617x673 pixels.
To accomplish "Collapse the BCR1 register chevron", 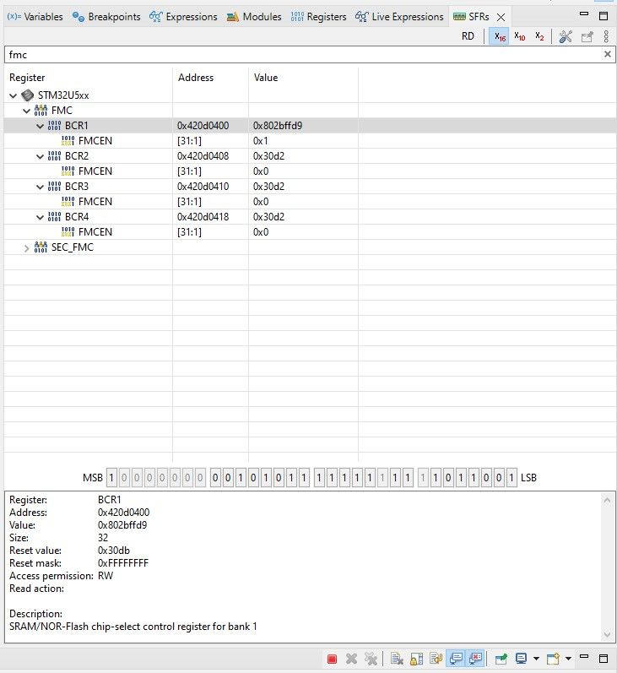I will 41,126.
